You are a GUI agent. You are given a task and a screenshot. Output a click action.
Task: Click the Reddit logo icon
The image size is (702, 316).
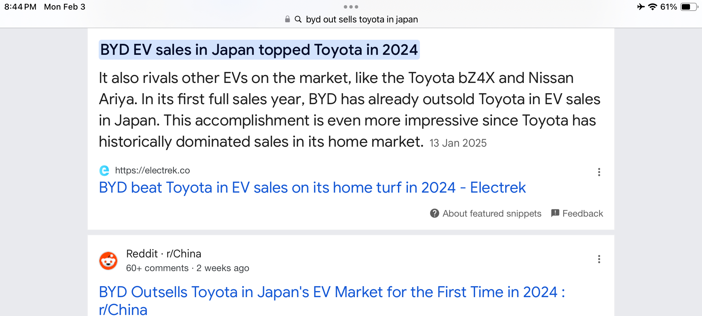point(108,261)
